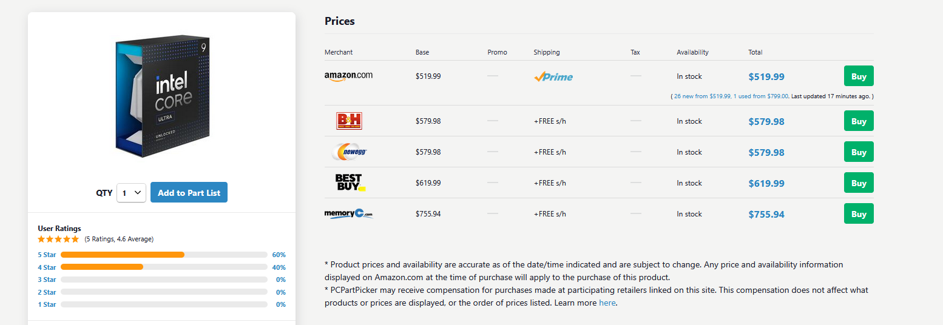Click the MemoryC.com logo
This screenshot has height=325, width=943.
click(x=349, y=214)
